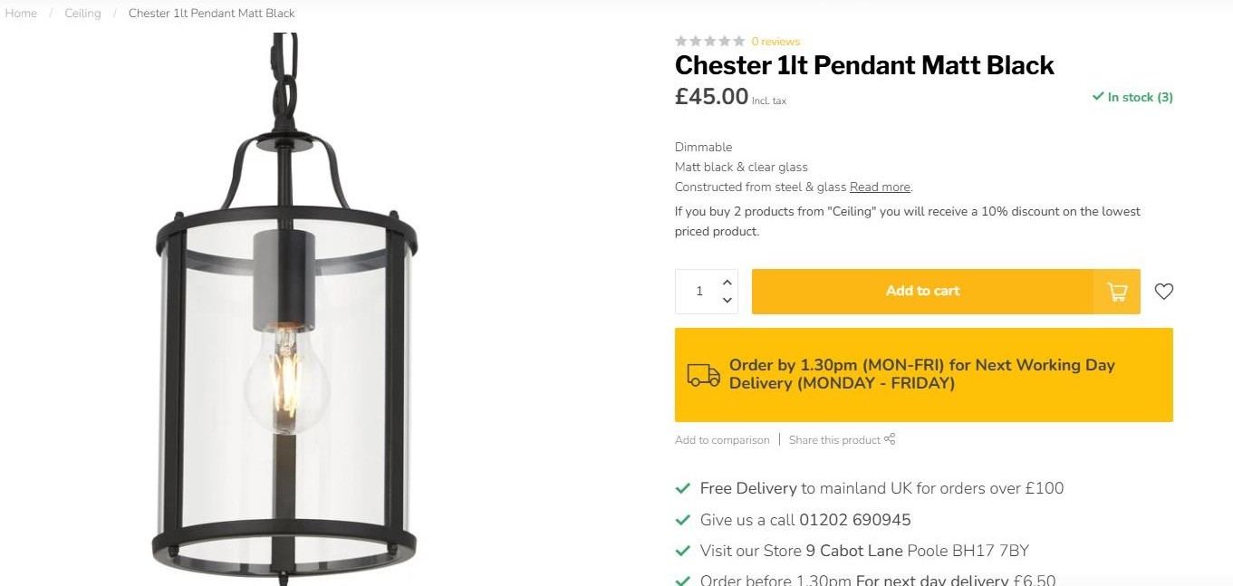This screenshot has width=1233, height=586.
Task: Click the green checkmark beside Free Delivery
Action: (683, 489)
